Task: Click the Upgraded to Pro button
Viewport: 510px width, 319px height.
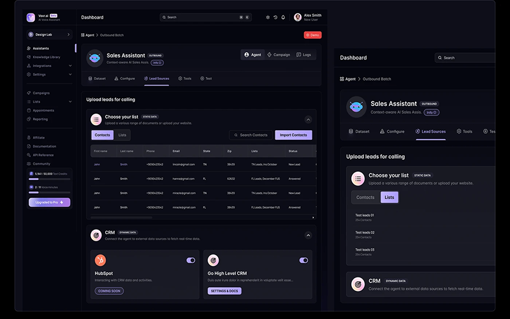Action: pyautogui.click(x=50, y=202)
